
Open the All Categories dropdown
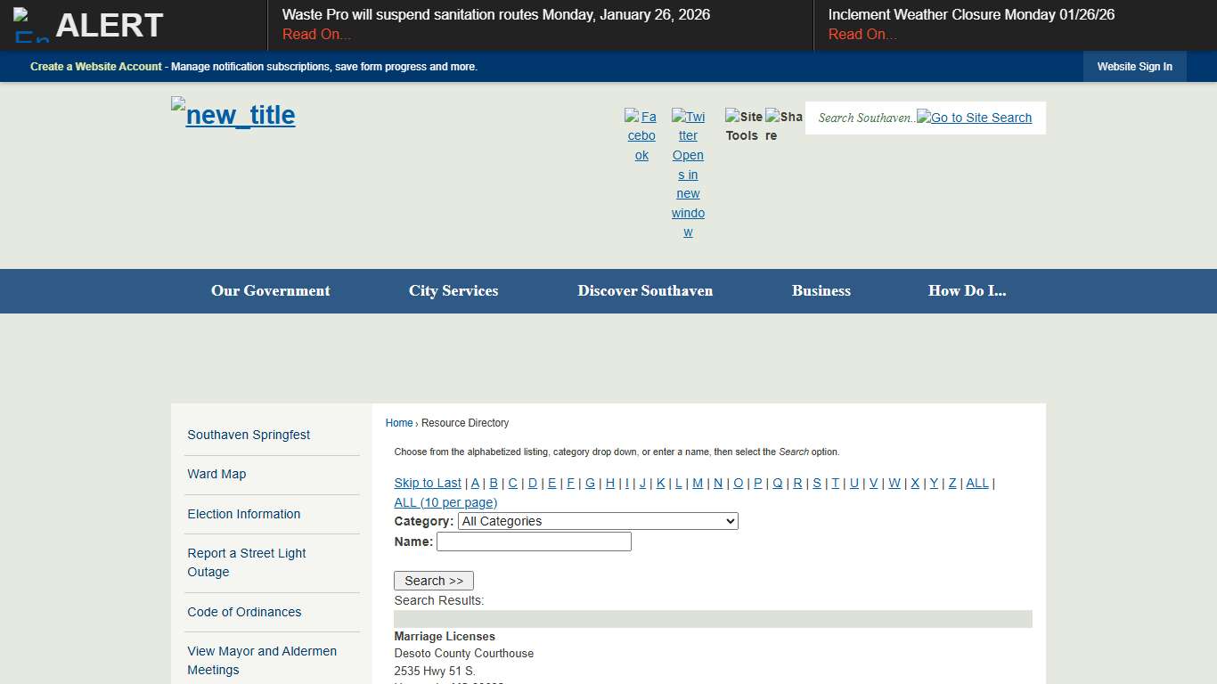pyautogui.click(x=597, y=521)
